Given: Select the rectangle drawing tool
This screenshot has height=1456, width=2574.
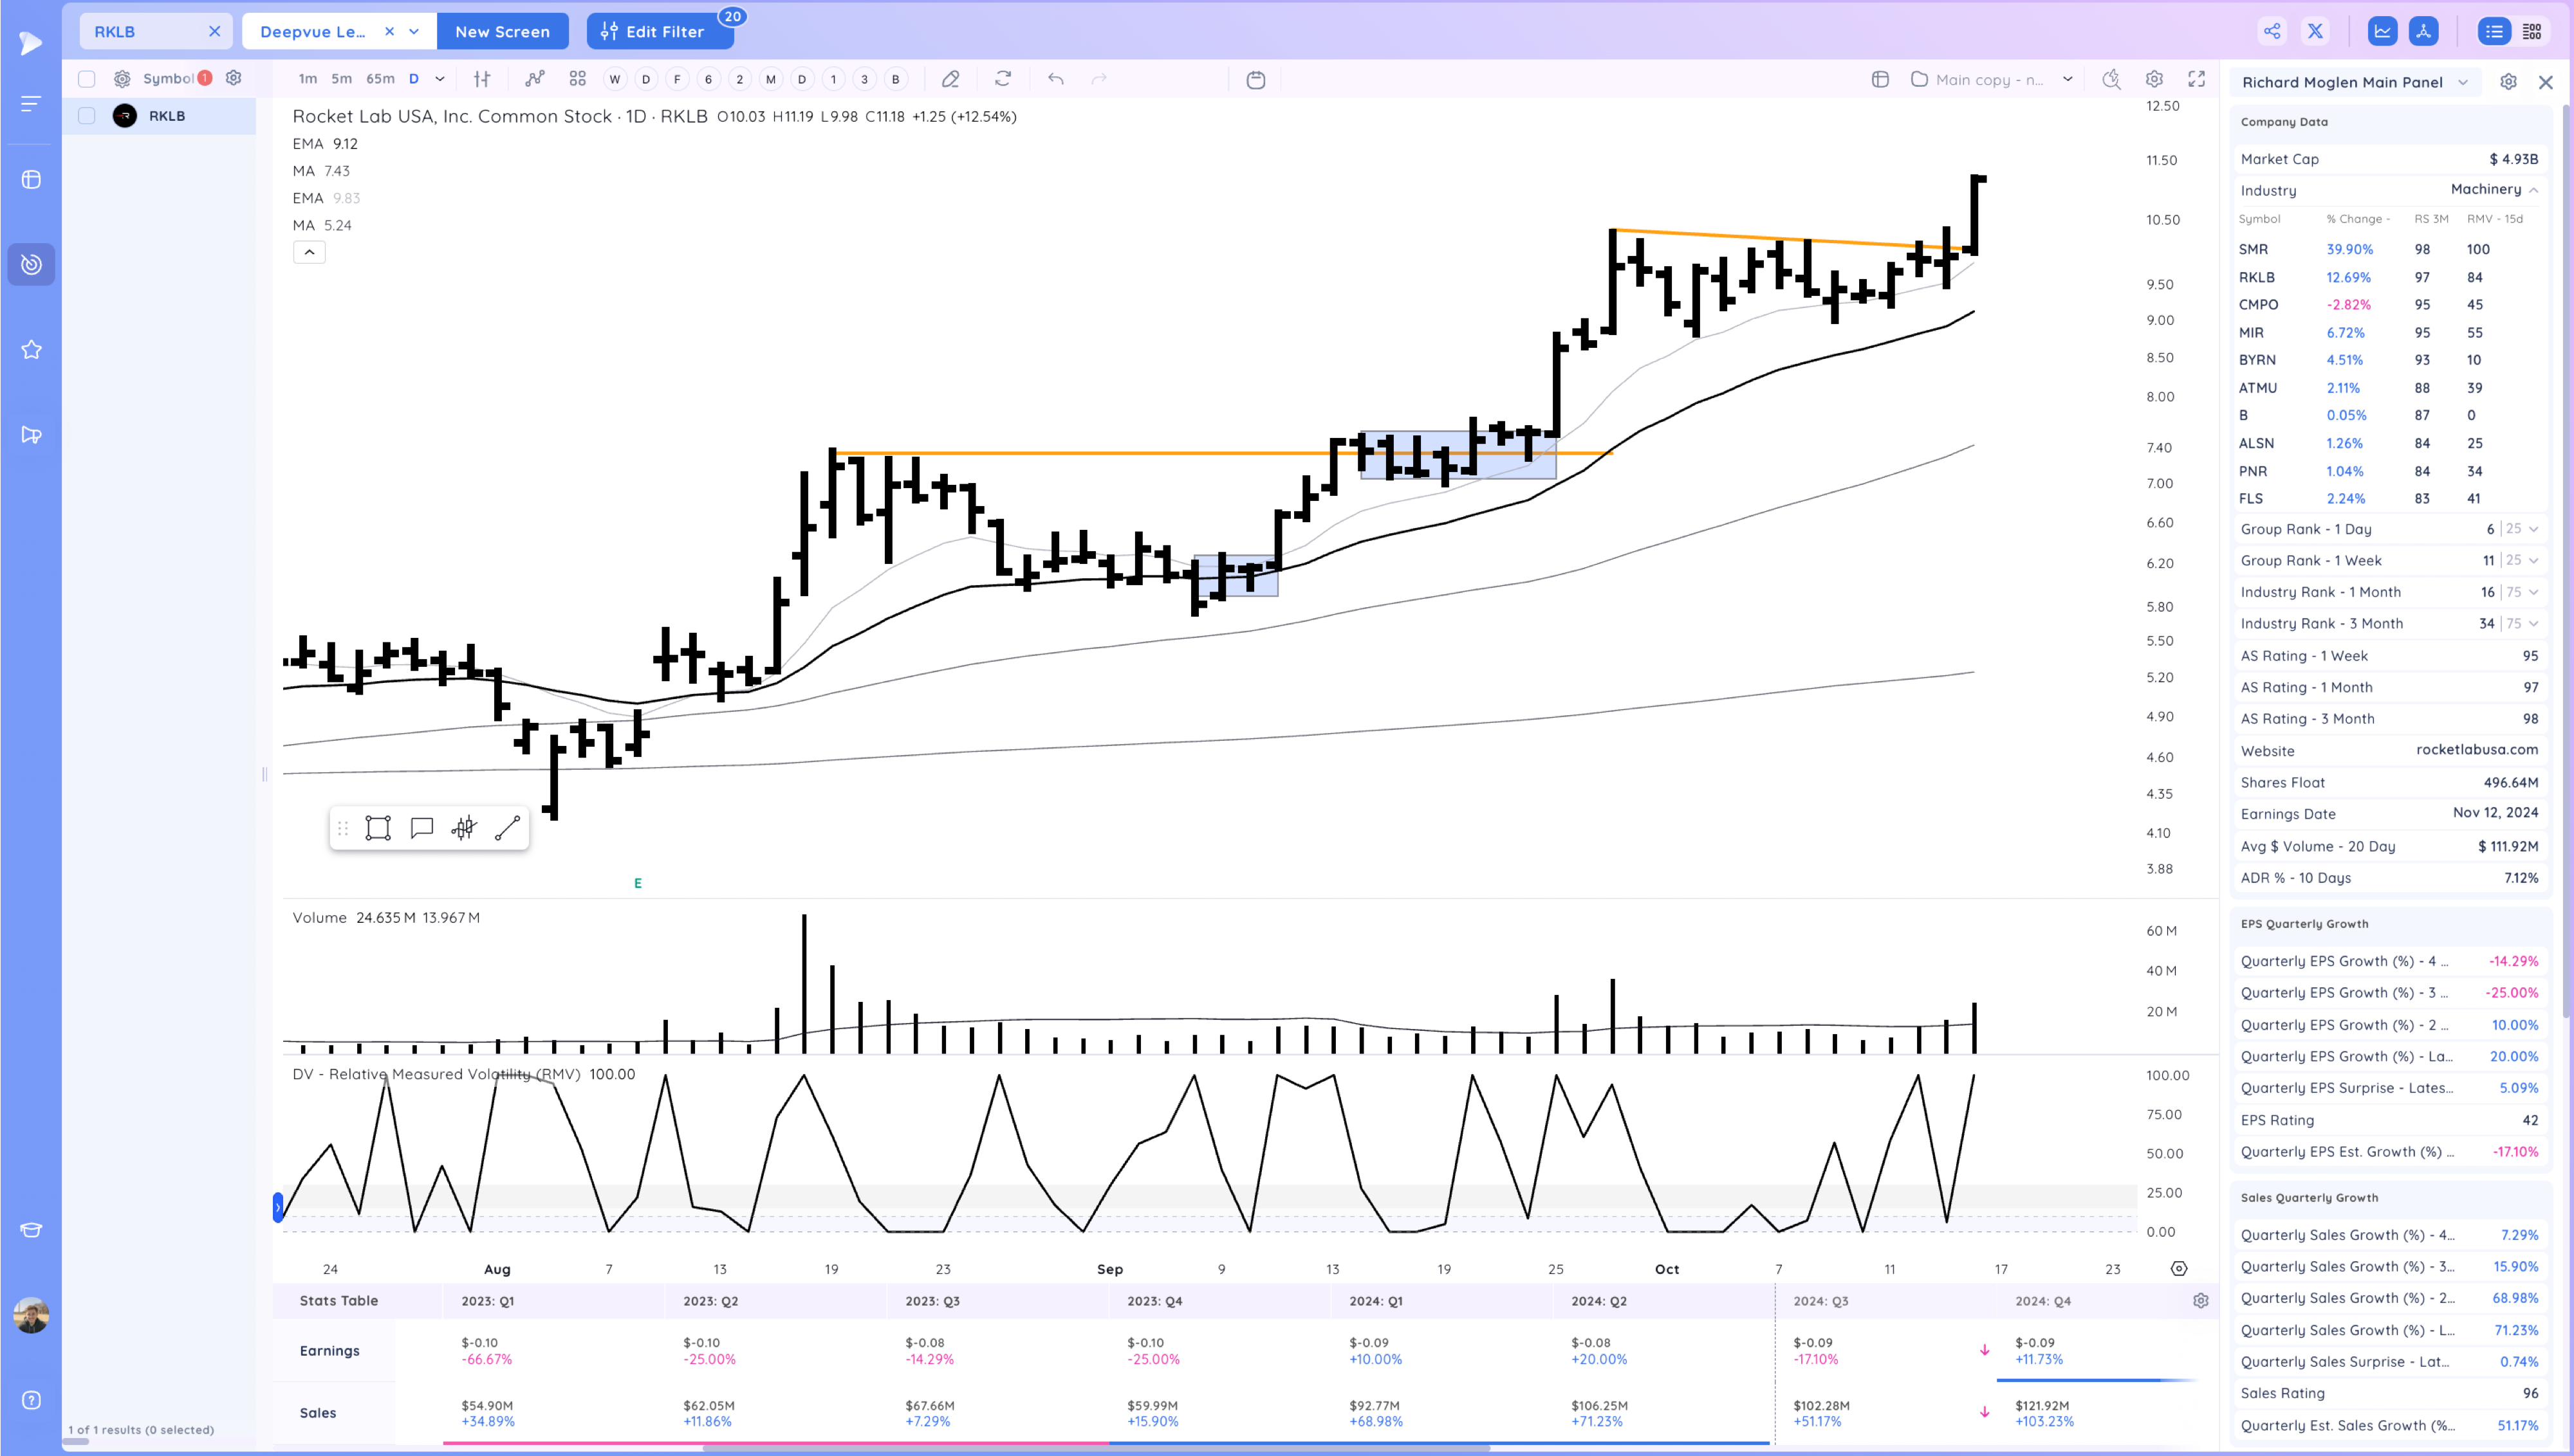Looking at the screenshot, I should (378, 828).
